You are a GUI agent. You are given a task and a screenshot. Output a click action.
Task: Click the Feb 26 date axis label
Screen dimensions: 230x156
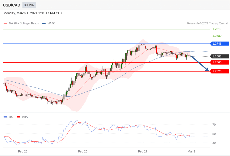[x=83, y=151]
